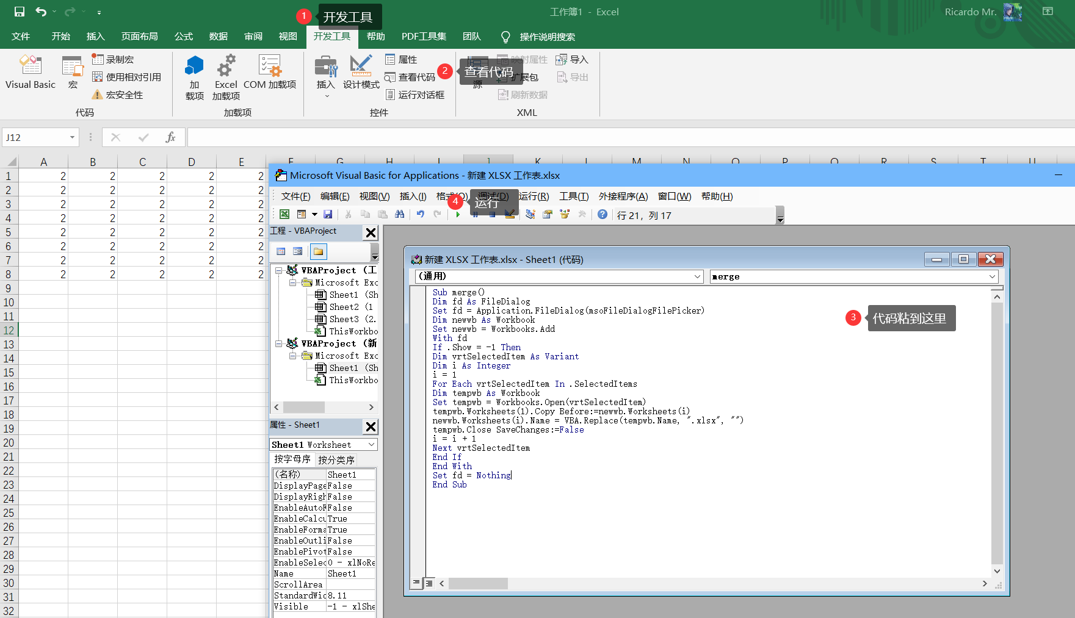Click View Object button in project panel
The width and height of the screenshot is (1075, 618).
[298, 251]
